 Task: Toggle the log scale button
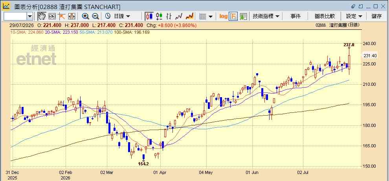tap(223, 16)
